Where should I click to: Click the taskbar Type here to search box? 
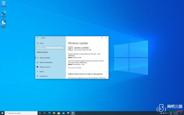click(x=21, y=113)
